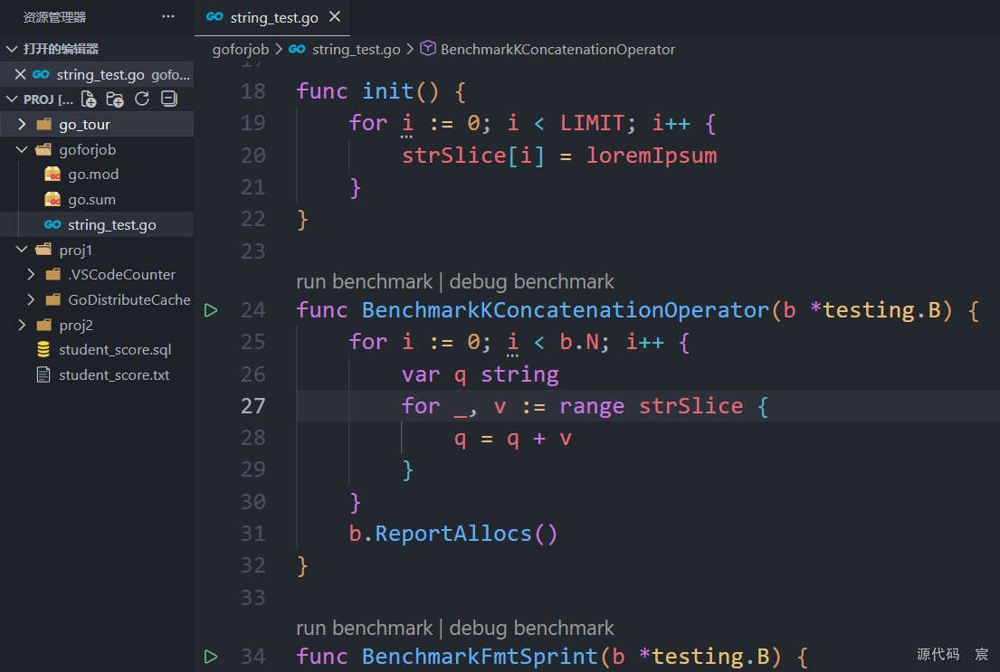Click the .VSCodeCounter folder icon
1000x672 pixels.
53,275
